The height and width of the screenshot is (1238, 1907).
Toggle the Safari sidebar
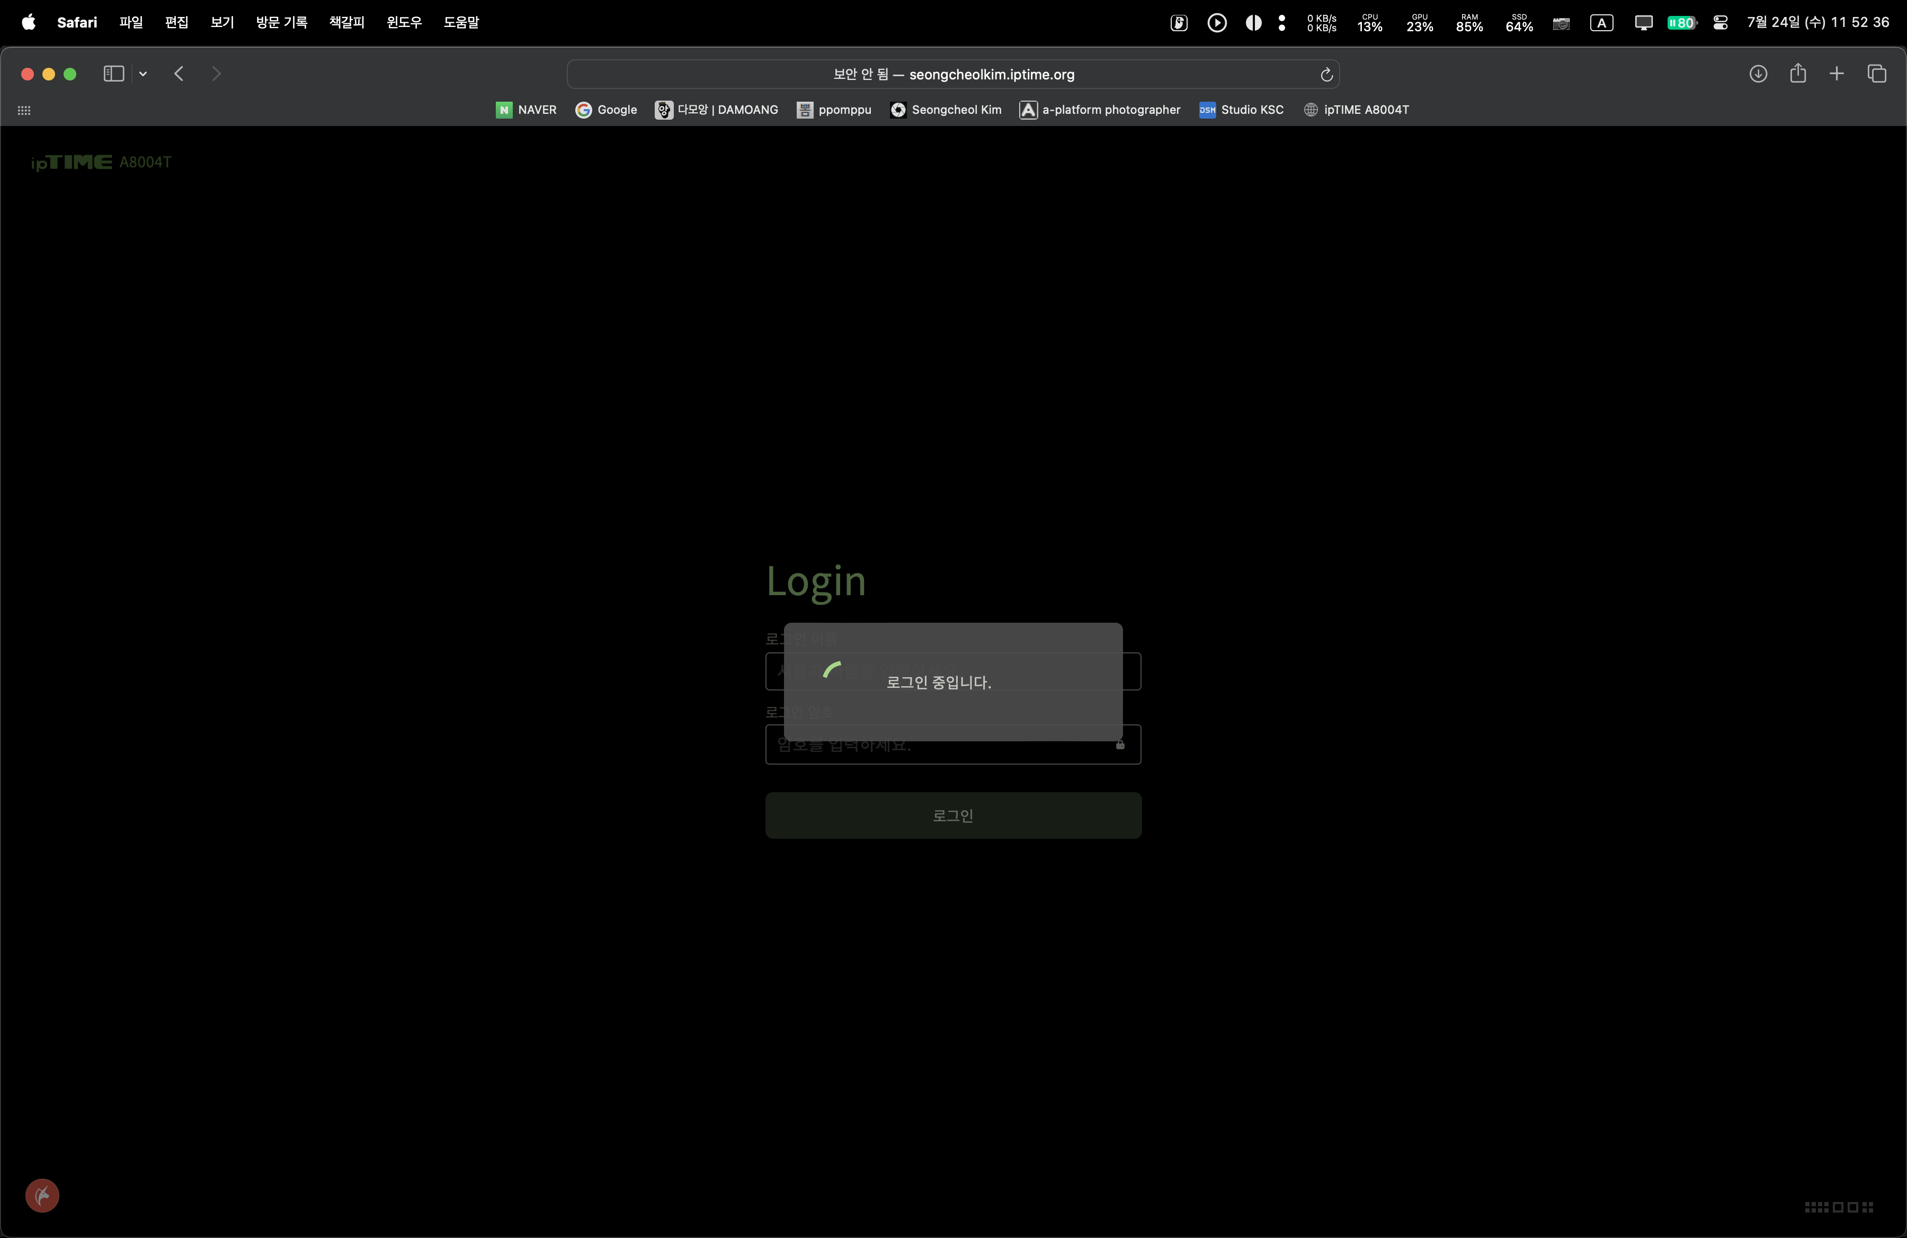114,74
